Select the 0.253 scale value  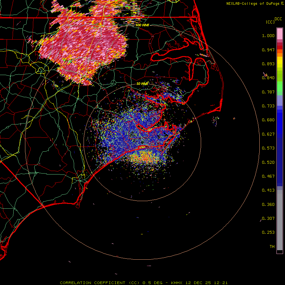click(x=268, y=232)
